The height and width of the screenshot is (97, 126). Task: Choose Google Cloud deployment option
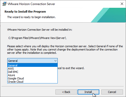pos(33,78)
